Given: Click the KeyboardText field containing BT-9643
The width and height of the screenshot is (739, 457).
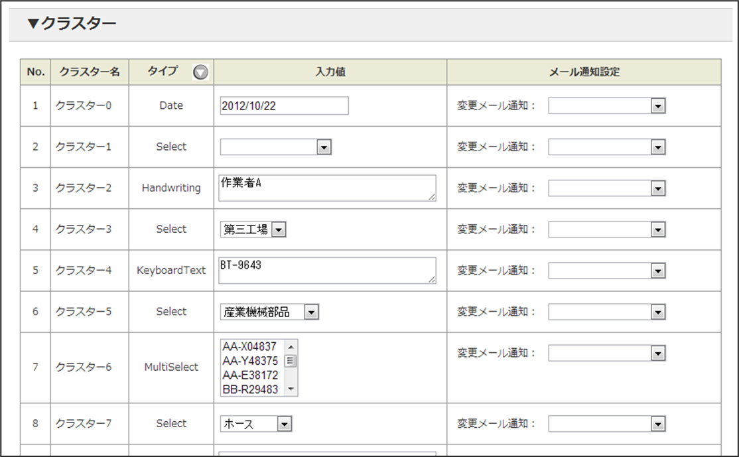Looking at the screenshot, I should tap(327, 270).
